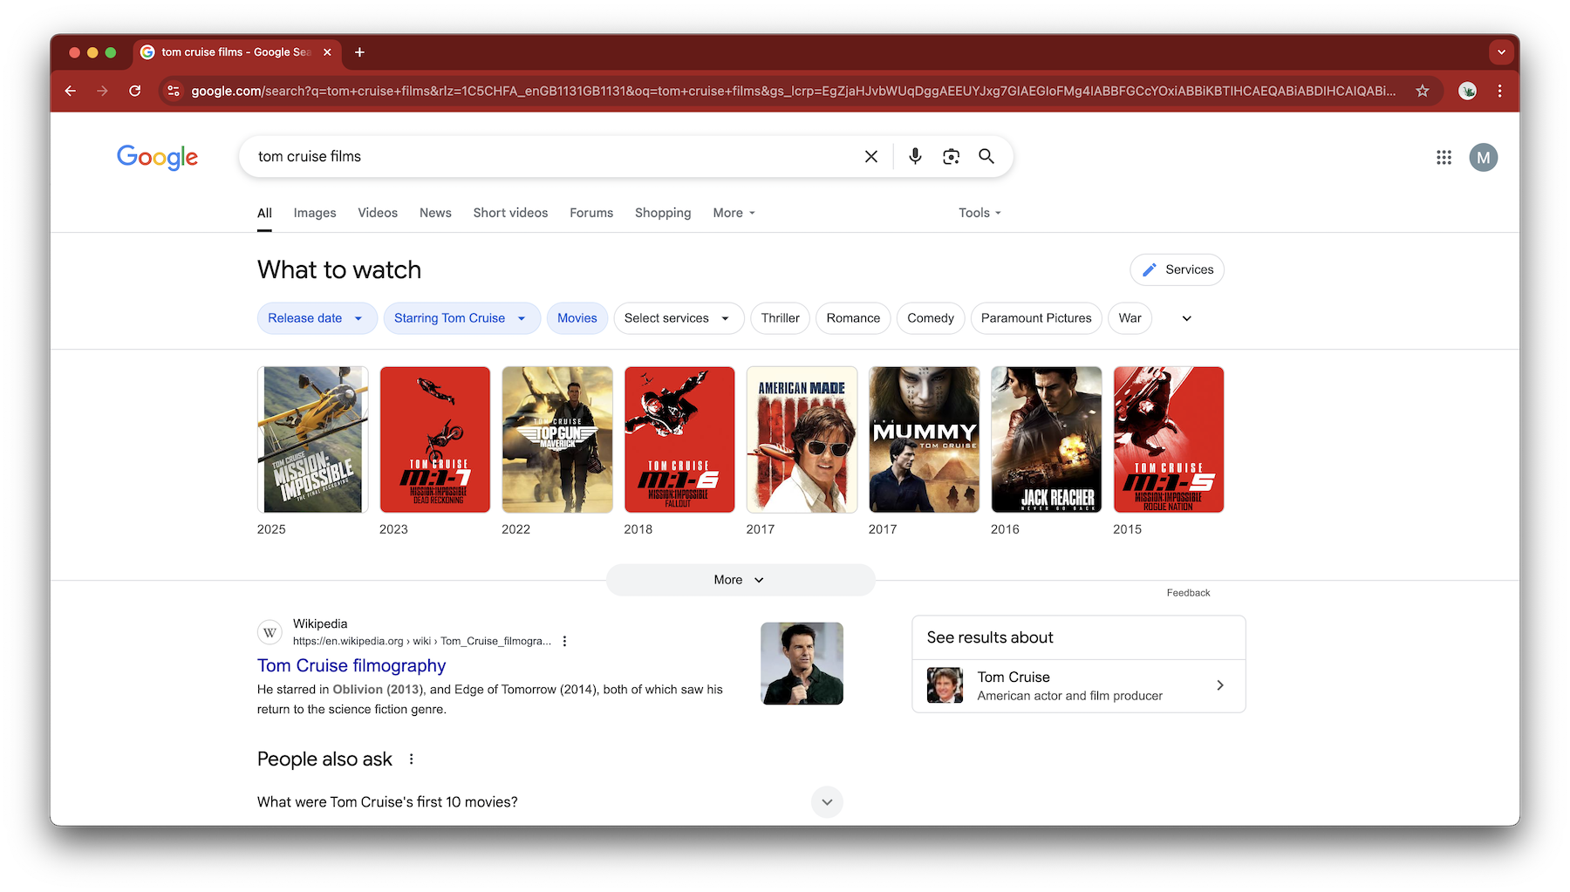This screenshot has width=1570, height=892.
Task: Toggle the War genre chip
Action: coord(1130,318)
